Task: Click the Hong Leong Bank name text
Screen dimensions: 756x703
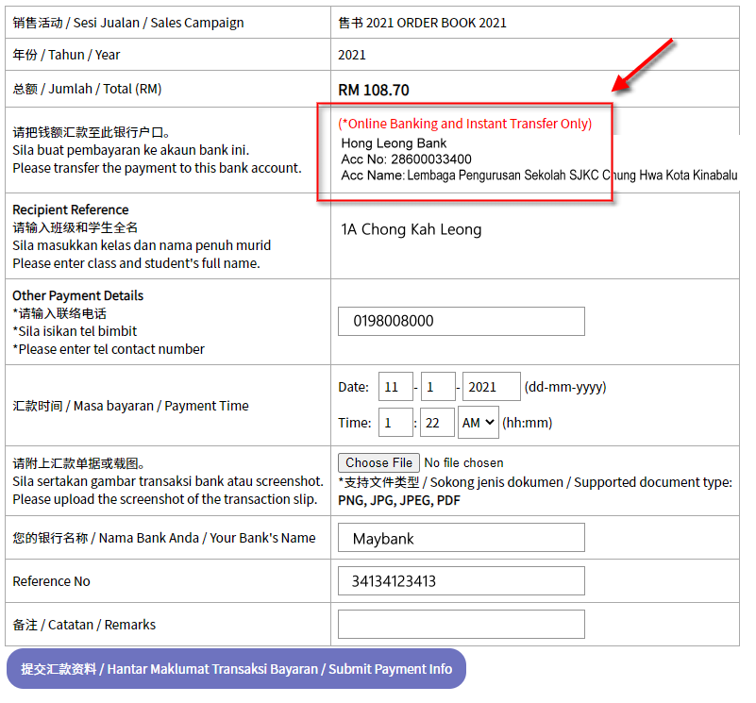Action: (x=395, y=143)
